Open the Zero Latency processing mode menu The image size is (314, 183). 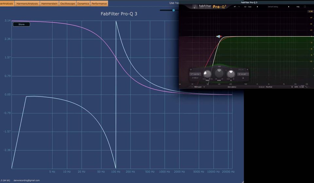(232, 87)
